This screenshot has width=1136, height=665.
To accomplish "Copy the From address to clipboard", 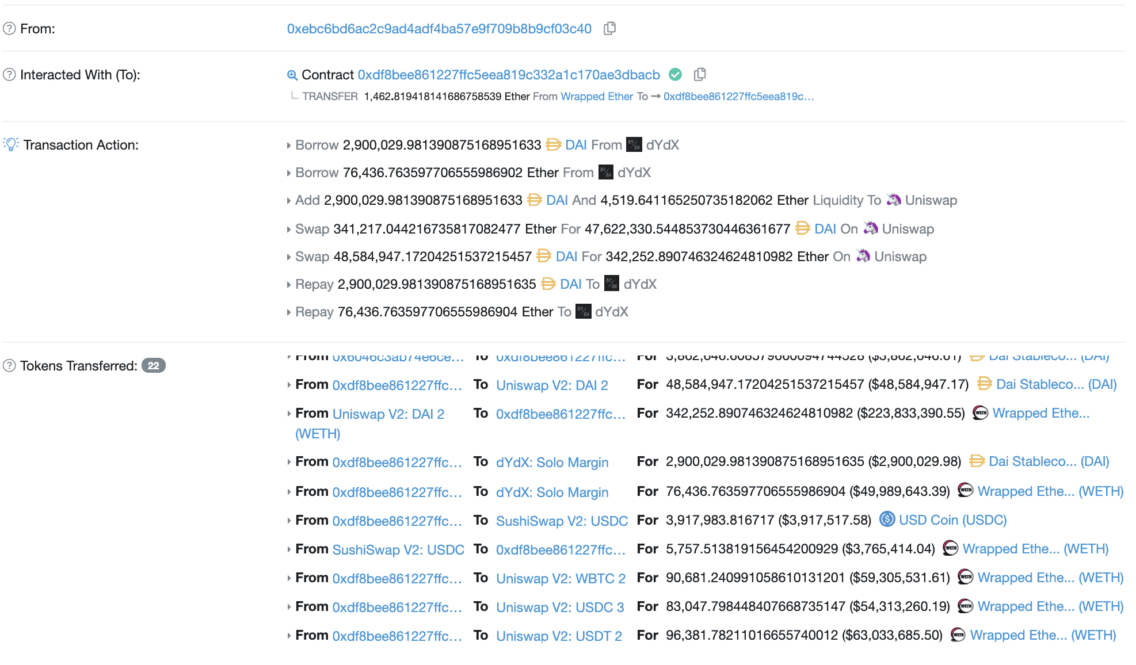I will pos(610,28).
